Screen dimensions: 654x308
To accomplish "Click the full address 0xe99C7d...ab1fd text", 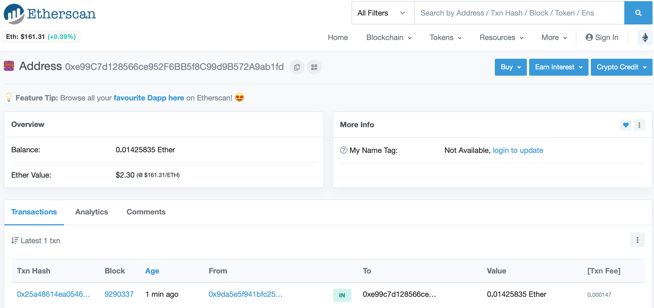I will point(174,67).
